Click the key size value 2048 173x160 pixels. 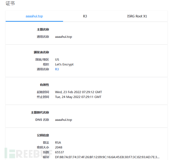coord(59,147)
